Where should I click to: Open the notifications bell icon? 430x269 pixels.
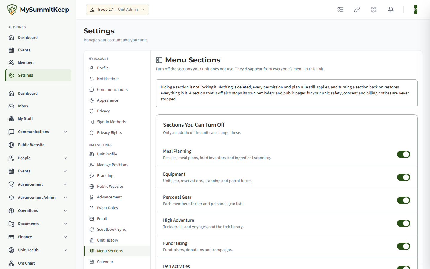pos(391,10)
